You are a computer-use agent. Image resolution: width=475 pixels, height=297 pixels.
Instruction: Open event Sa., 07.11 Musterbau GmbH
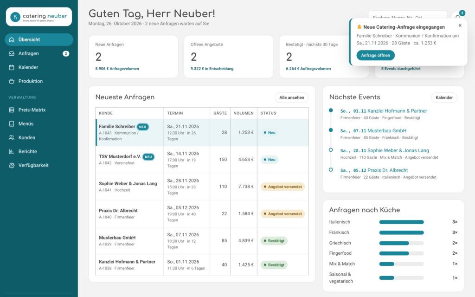point(393,134)
